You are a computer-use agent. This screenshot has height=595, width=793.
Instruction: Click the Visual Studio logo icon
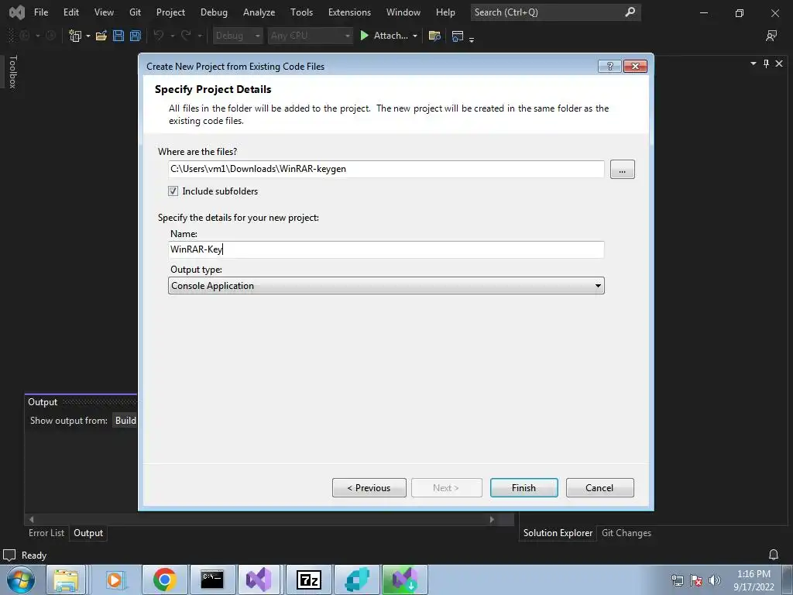point(17,12)
